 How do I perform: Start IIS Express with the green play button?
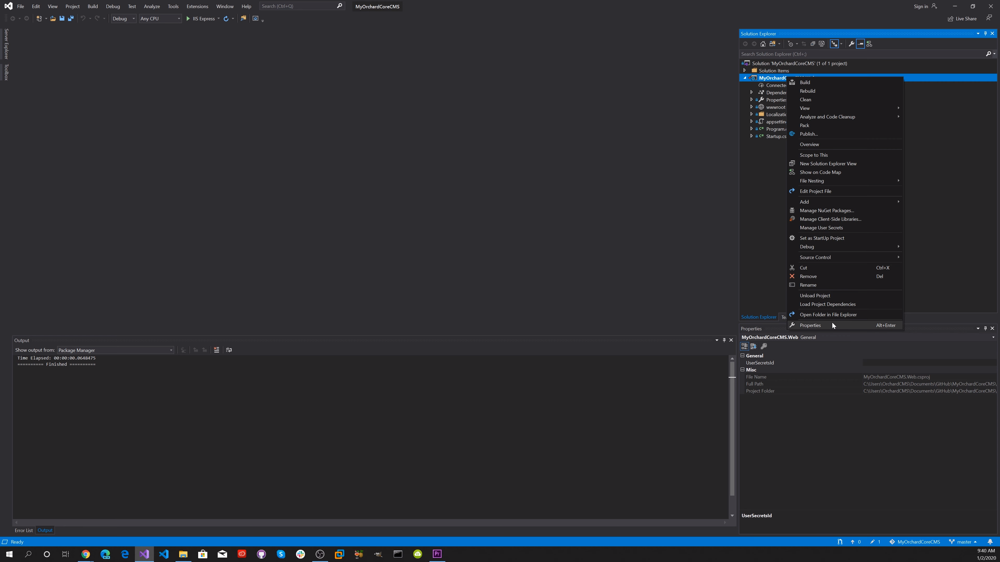pyautogui.click(x=188, y=18)
